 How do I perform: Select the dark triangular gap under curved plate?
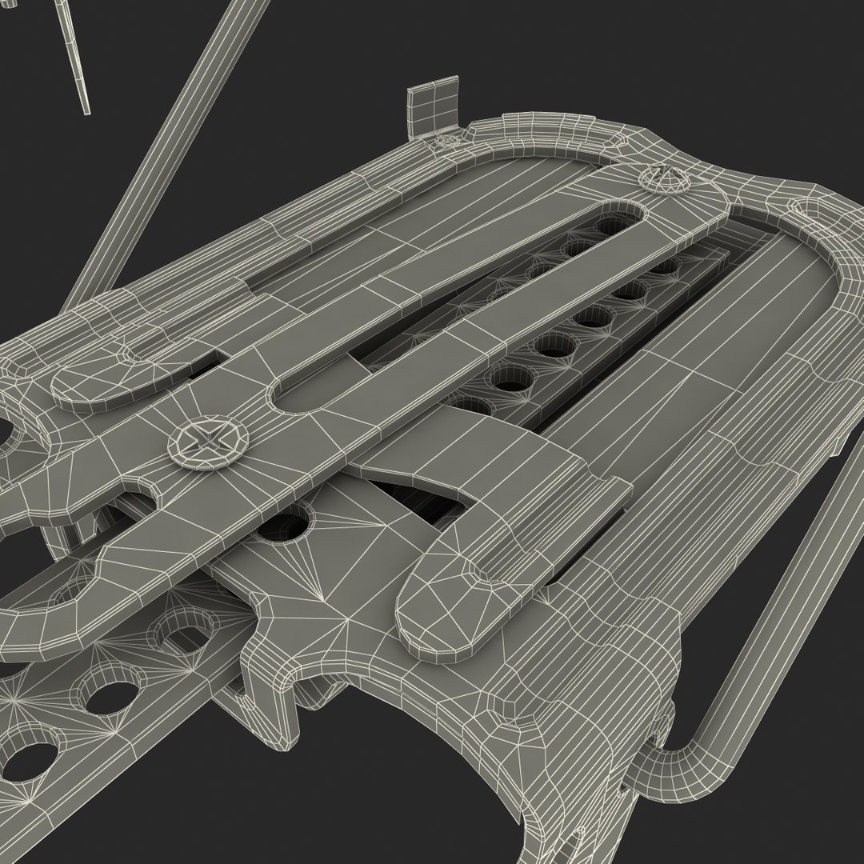pyautogui.click(x=420, y=497)
